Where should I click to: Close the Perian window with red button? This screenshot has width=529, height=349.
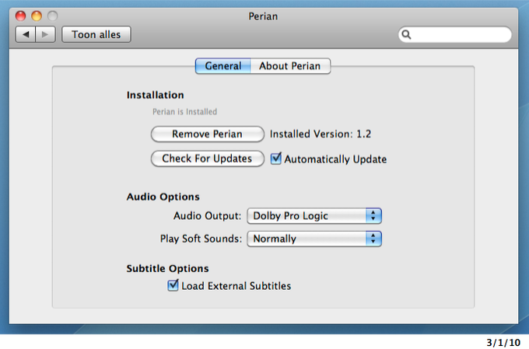20,16
